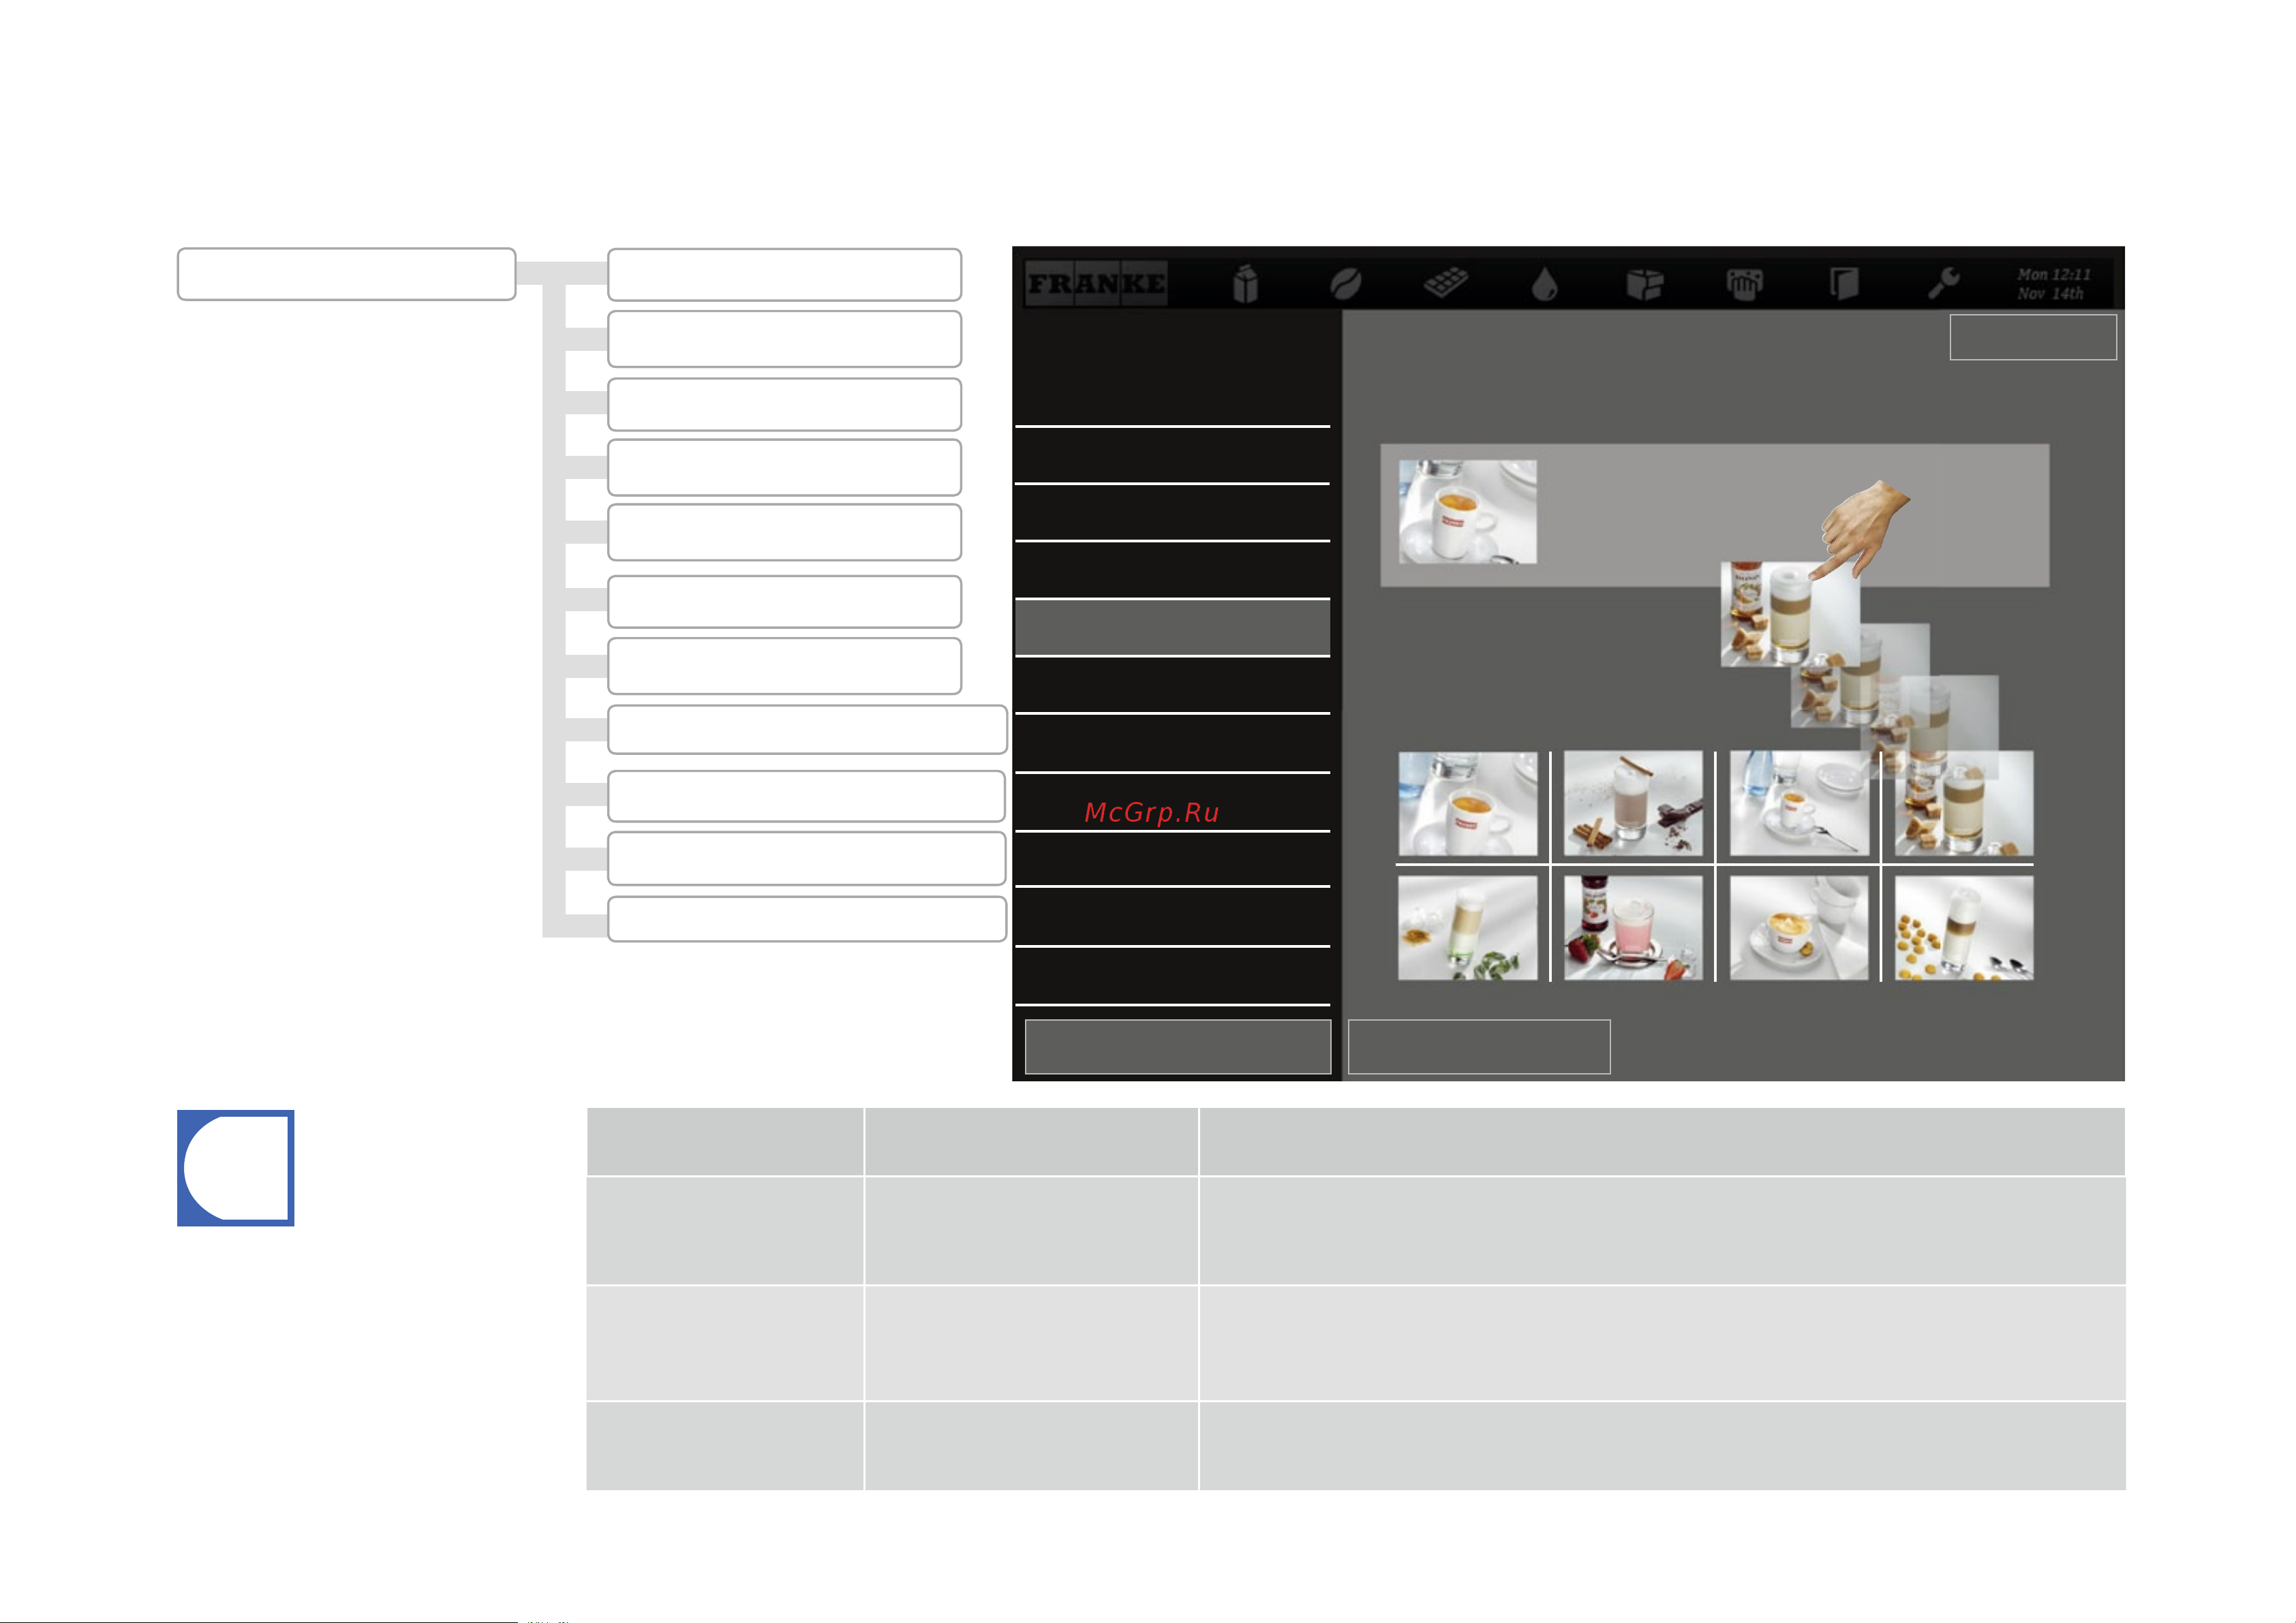Click gray filled button at sidebar bottom

pos(1178,1047)
